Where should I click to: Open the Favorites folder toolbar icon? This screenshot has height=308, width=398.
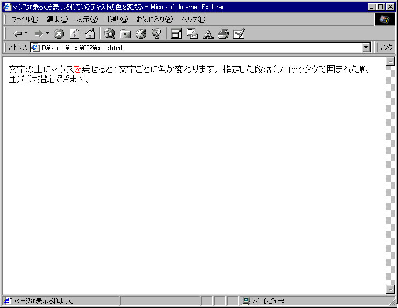click(125, 34)
